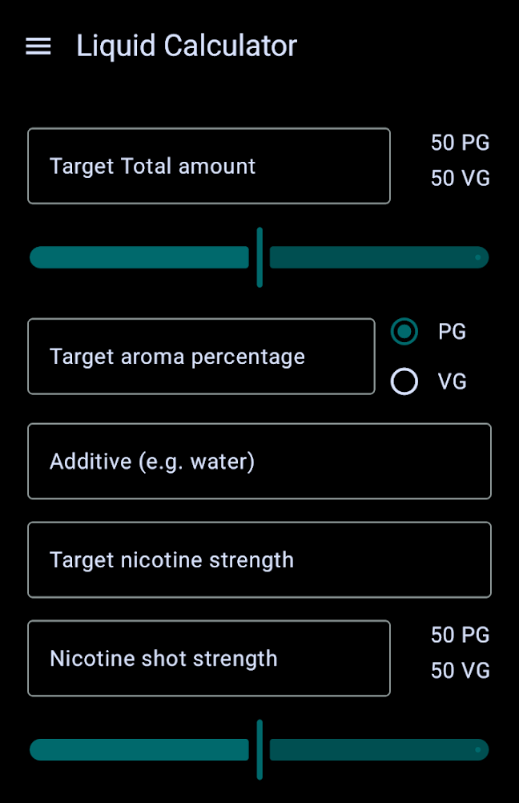Click the Nicotine shot strength input
The image size is (519, 803).
click(208, 658)
